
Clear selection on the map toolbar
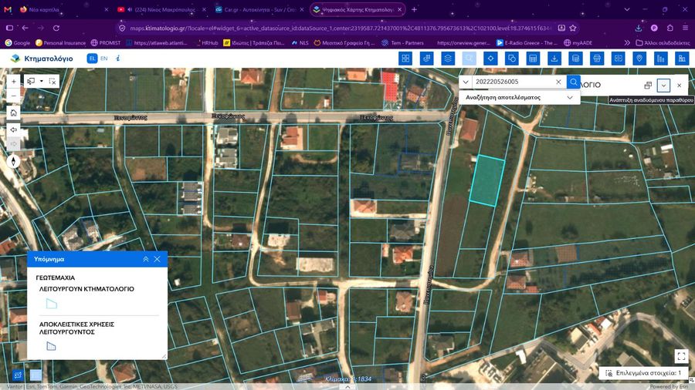pyautogui.click(x=53, y=82)
